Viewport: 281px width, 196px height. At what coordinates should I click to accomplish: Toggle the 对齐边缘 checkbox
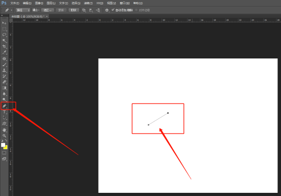coord(136,10)
